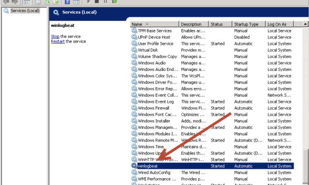
Task: Click the Automatic startup type of Windows Firewall
Action: 243,108
